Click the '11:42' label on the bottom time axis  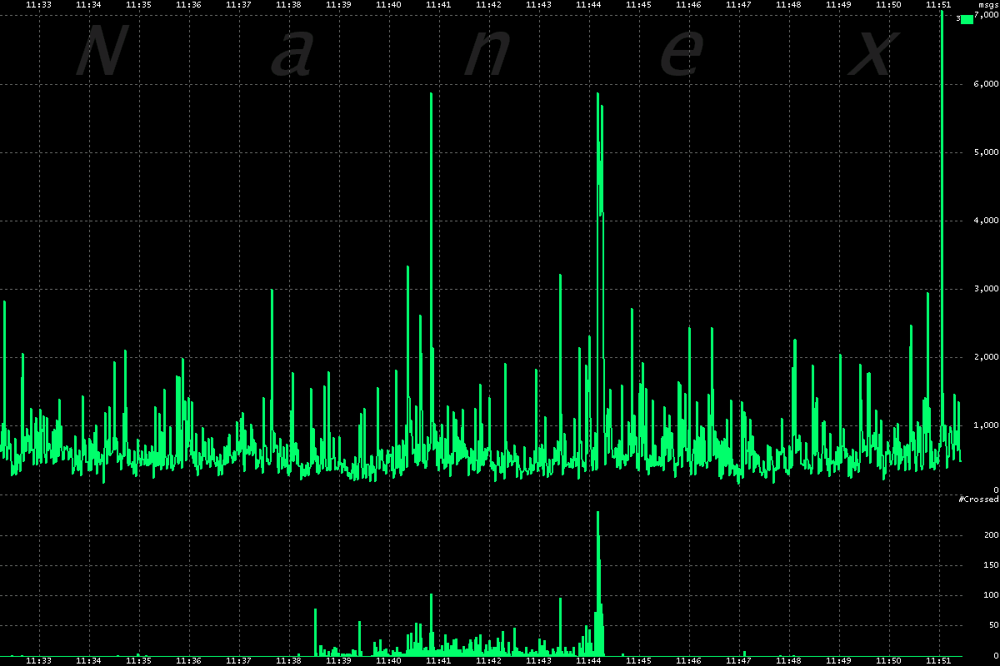[x=488, y=661]
